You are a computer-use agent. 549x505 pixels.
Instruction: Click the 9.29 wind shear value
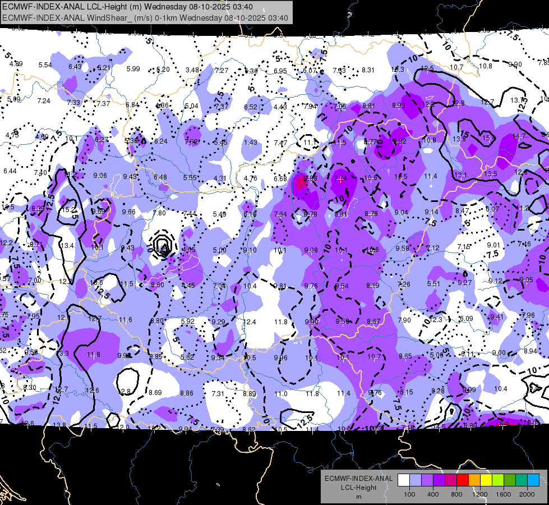[219, 322]
